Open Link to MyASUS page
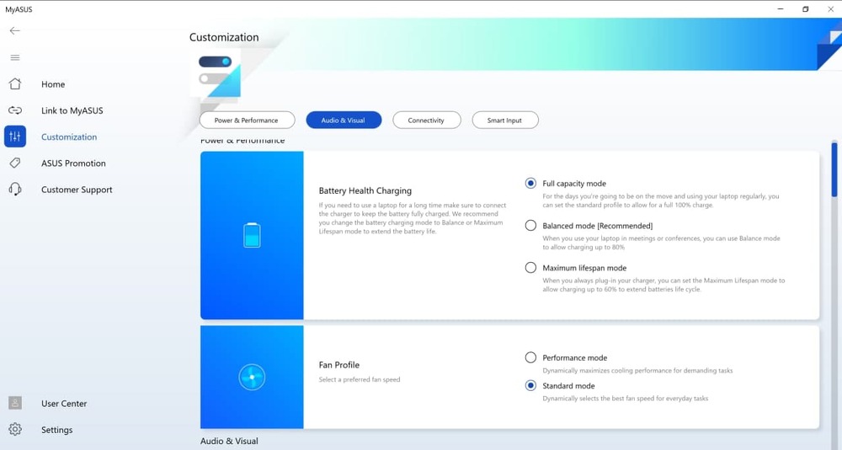The width and height of the screenshot is (842, 450). pyautogui.click(x=72, y=110)
